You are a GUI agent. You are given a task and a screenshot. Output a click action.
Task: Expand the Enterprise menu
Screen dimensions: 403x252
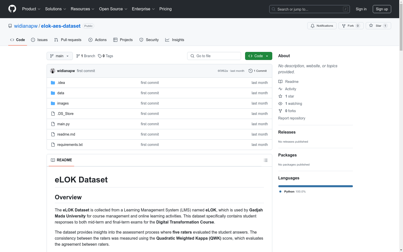tap(143, 9)
